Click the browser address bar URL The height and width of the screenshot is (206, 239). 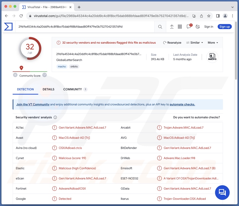[x=111, y=16]
